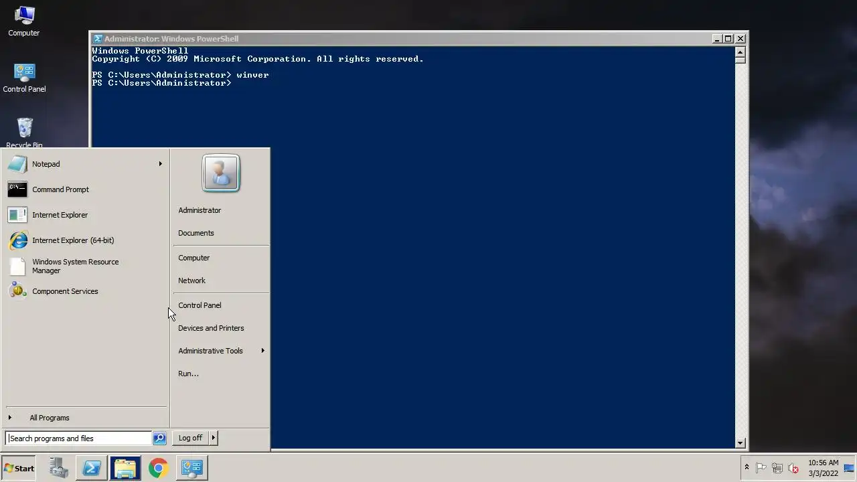
Task: Click the Search programs and files box
Action: pos(79,438)
